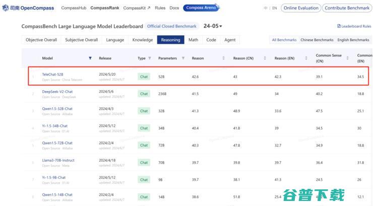Sort by Common Sense (CN) column

coord(348,58)
